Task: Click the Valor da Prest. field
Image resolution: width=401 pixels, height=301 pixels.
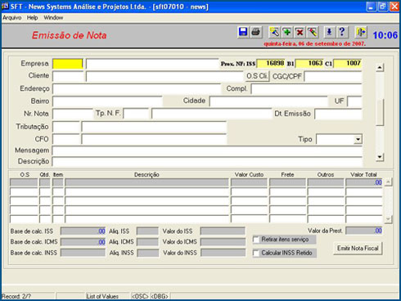Action: pos(364,231)
